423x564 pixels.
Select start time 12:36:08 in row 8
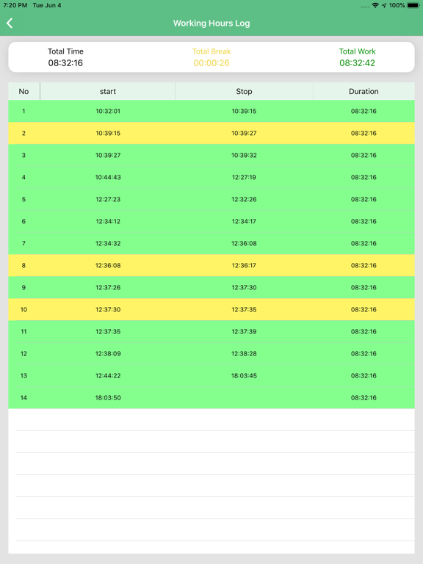click(x=108, y=265)
